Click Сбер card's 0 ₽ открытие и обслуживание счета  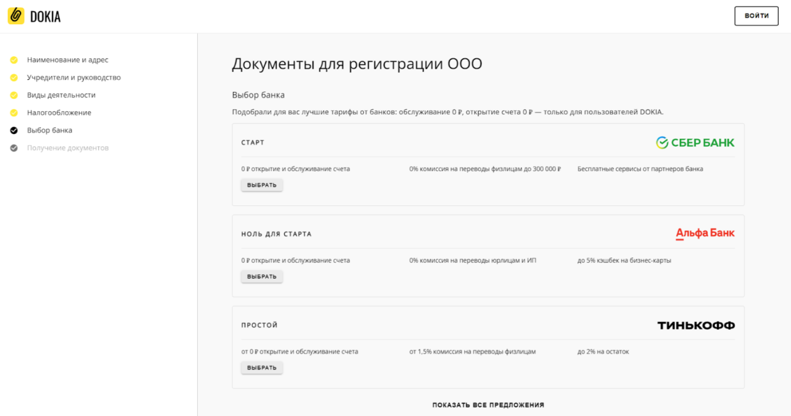[295, 169]
